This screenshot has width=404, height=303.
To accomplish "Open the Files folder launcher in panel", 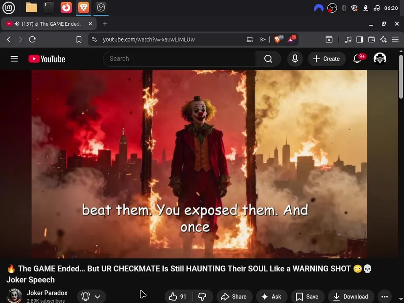I will coord(32,8).
